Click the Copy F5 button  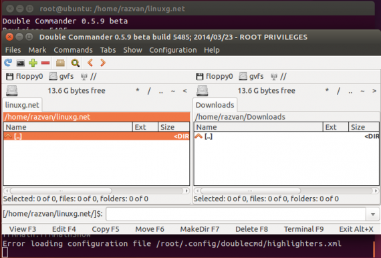coord(106,229)
